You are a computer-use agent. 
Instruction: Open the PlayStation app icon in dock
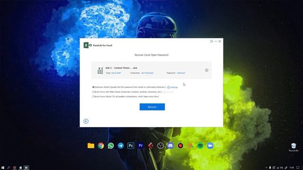(x=190, y=146)
